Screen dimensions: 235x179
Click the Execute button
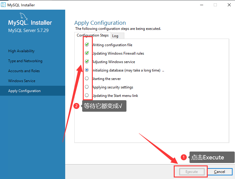[x=192, y=172]
